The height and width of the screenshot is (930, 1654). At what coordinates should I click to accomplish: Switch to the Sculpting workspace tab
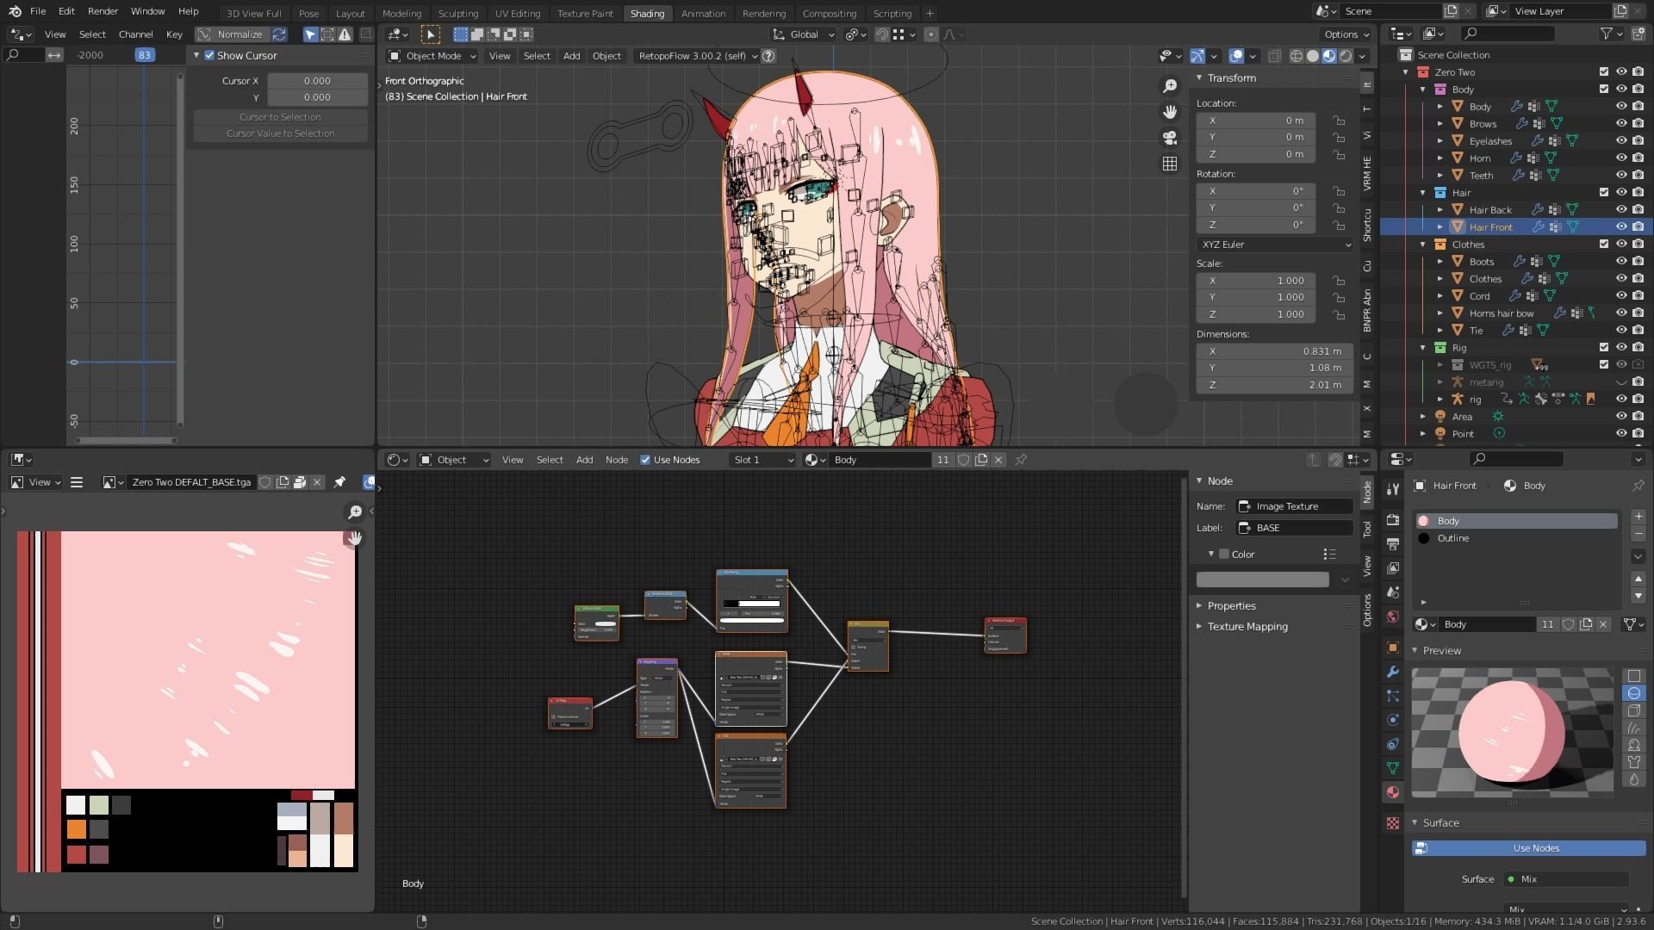coord(457,13)
